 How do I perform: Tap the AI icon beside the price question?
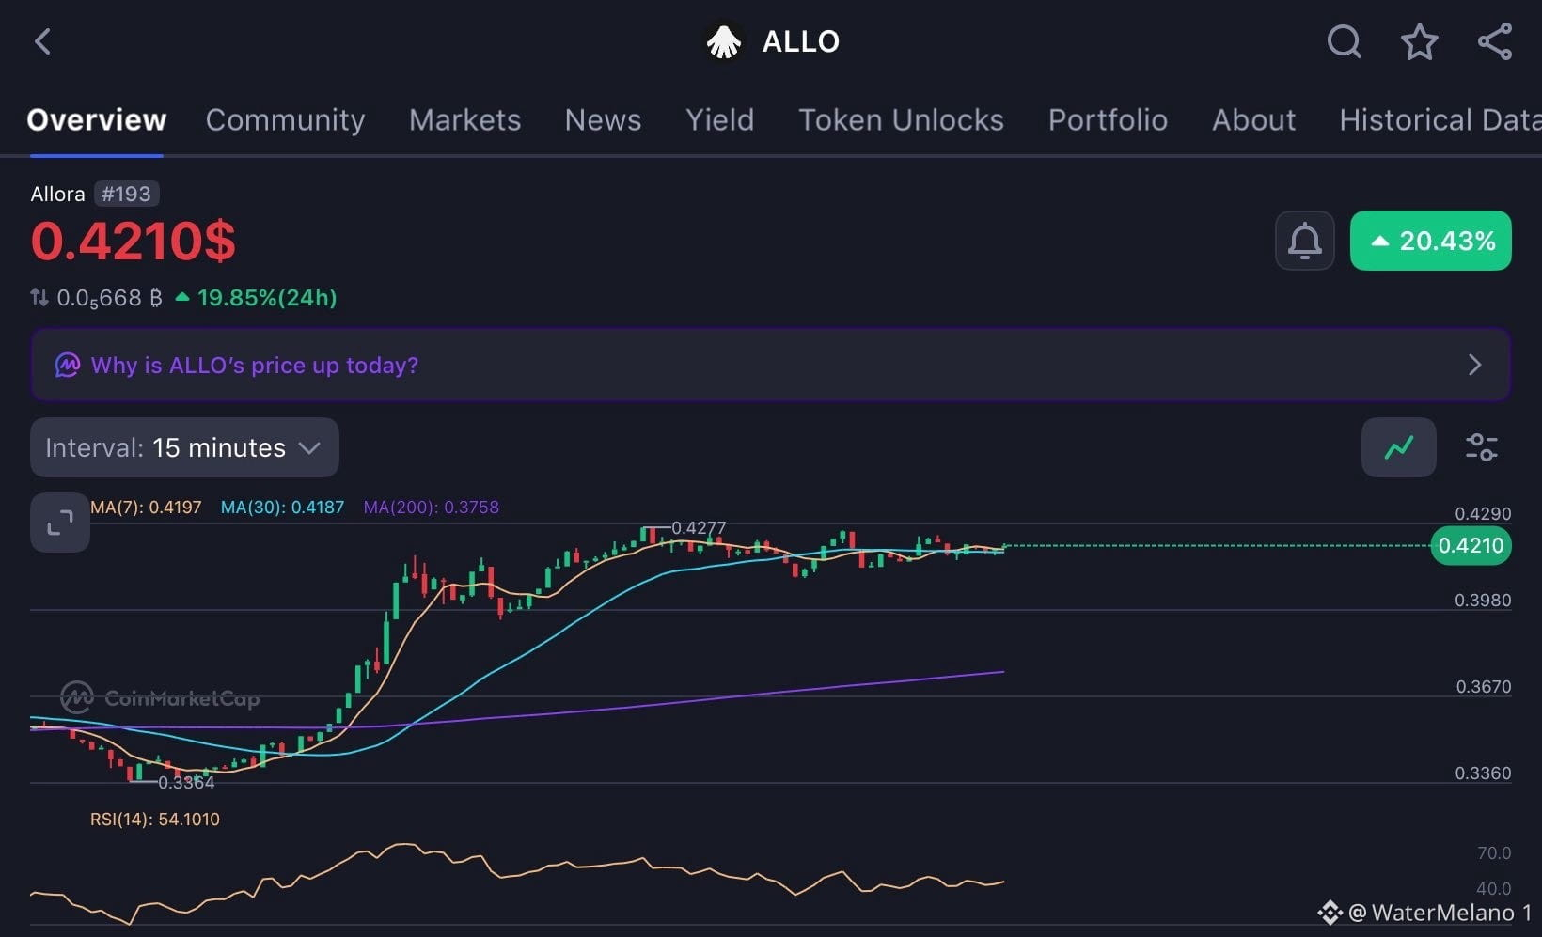point(68,365)
